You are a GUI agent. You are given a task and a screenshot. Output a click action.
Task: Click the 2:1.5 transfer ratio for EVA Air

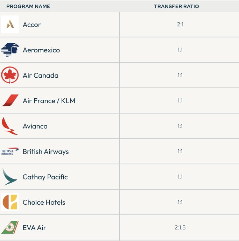180,227
